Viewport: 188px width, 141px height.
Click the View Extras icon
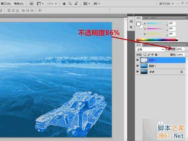(x=39, y=4)
